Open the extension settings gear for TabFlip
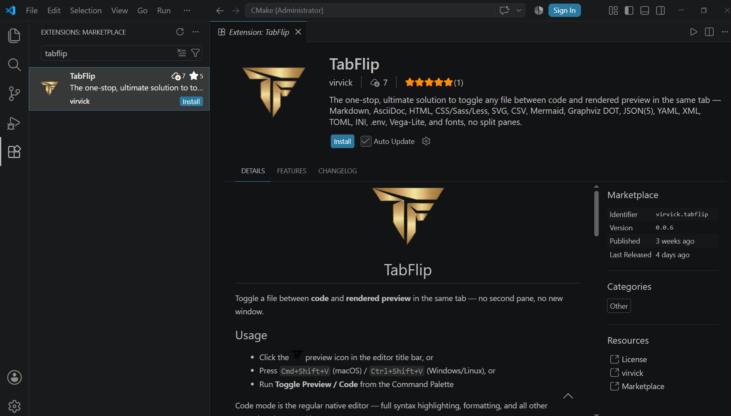 point(426,141)
